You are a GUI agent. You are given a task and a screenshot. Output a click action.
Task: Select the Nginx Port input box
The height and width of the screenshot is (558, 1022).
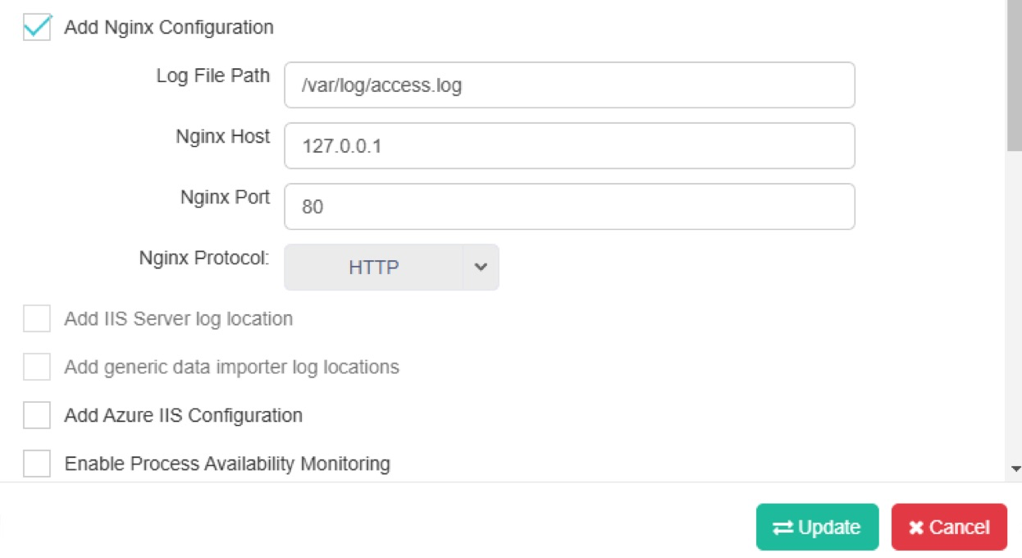569,207
